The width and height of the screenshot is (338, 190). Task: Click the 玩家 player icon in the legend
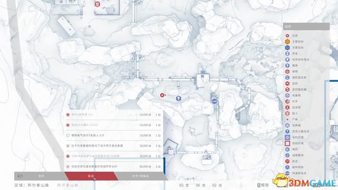287,35
